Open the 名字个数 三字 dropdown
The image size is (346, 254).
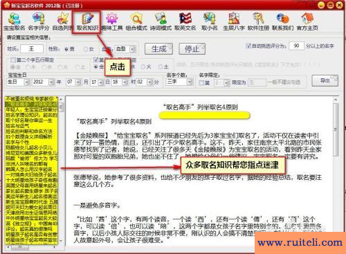[190, 82]
